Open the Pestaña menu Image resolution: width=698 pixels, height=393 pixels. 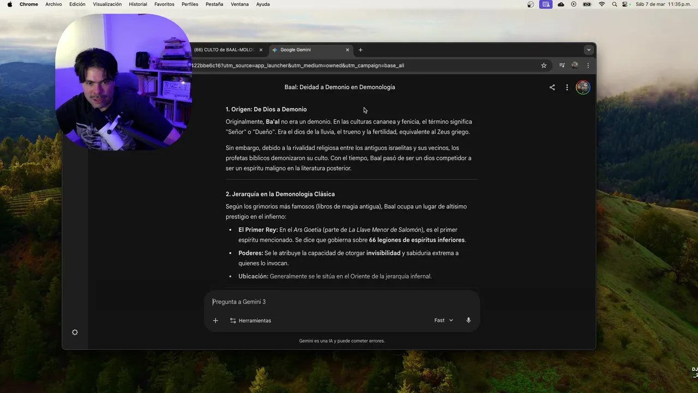(214, 4)
